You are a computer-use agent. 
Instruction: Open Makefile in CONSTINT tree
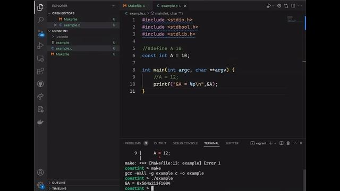click(83, 54)
